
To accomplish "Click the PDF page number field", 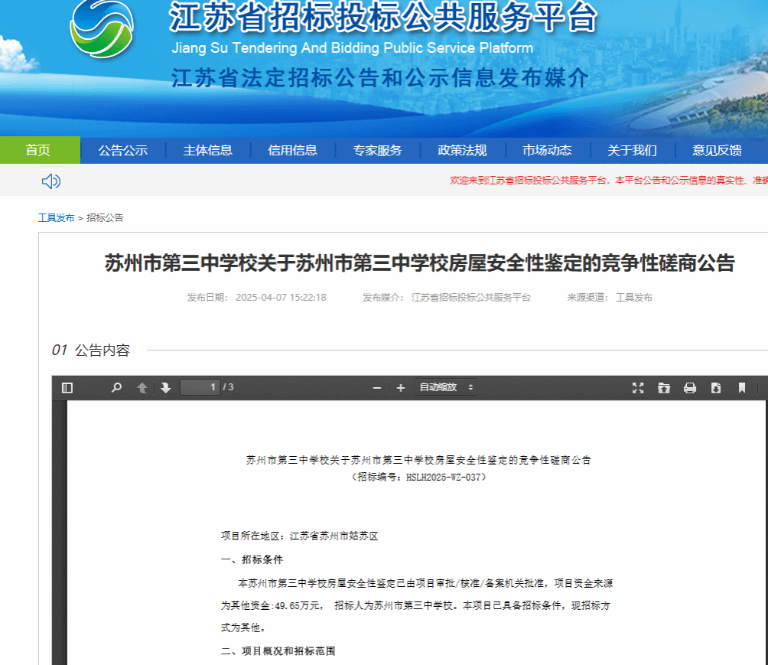I will [200, 387].
